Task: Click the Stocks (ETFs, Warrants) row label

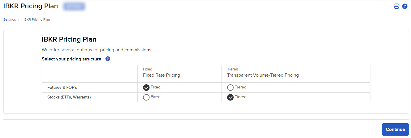Action: coord(69,97)
